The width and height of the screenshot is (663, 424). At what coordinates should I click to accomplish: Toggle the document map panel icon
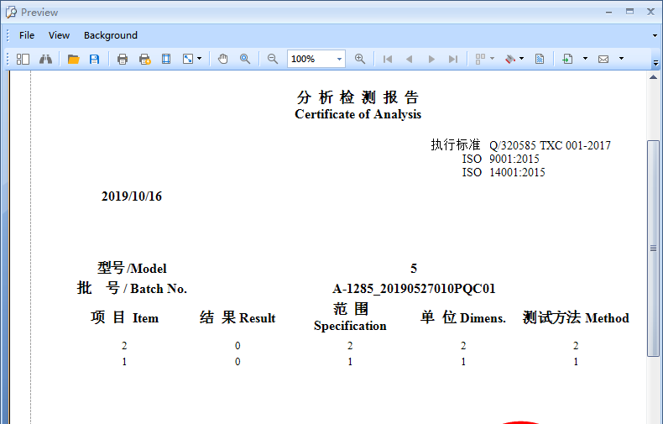pyautogui.click(x=23, y=59)
